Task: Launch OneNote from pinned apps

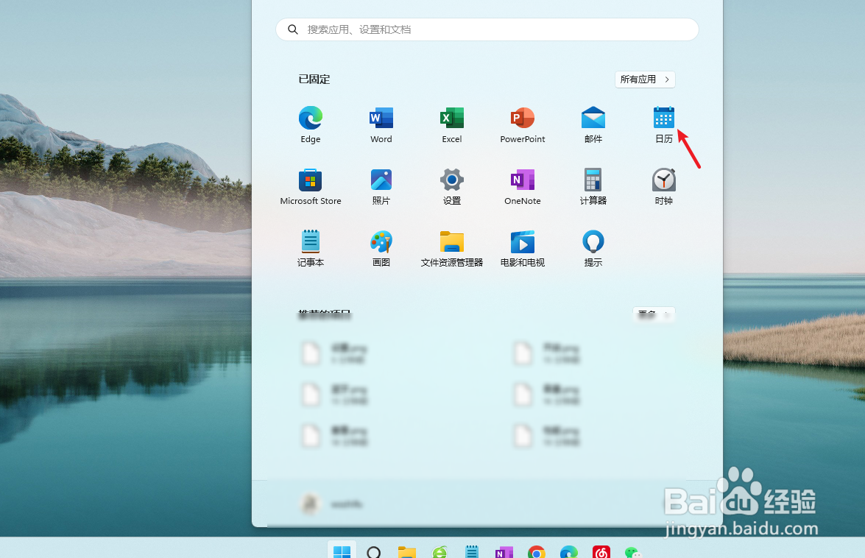Action: pos(523,187)
